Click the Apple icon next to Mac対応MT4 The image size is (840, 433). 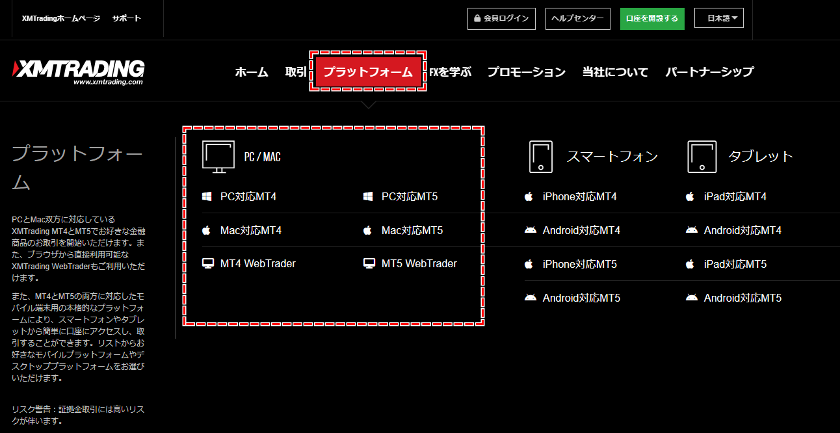click(x=206, y=230)
